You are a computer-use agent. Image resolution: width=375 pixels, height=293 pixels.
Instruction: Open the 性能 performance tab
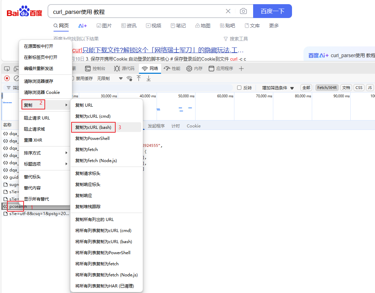click(172, 69)
